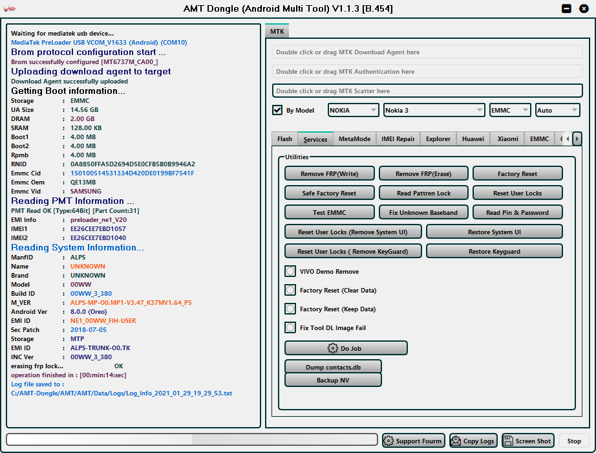Toggle the By Model checkbox

tap(277, 110)
